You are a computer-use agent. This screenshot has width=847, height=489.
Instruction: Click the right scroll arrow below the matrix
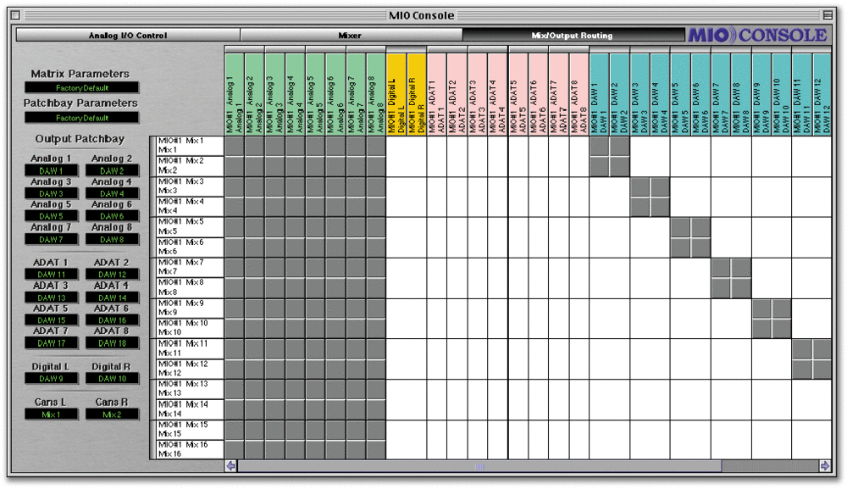(x=825, y=466)
